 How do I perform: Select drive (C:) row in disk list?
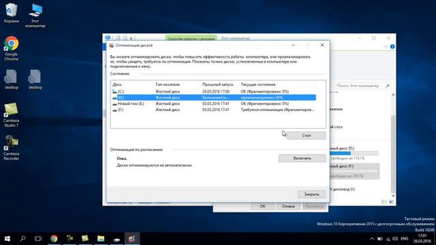pos(213,91)
